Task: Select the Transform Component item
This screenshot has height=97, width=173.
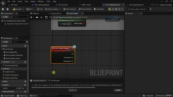Action: 16,24
